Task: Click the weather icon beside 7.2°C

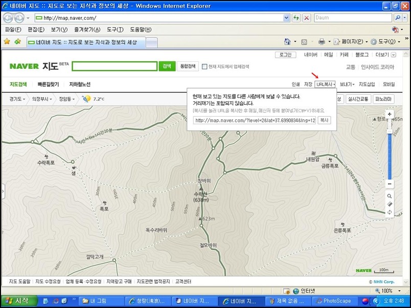Action: click(86, 99)
